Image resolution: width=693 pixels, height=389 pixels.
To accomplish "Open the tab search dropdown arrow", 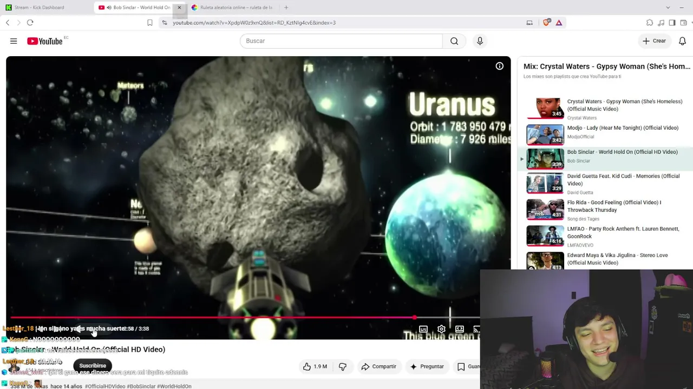I will tap(668, 8).
